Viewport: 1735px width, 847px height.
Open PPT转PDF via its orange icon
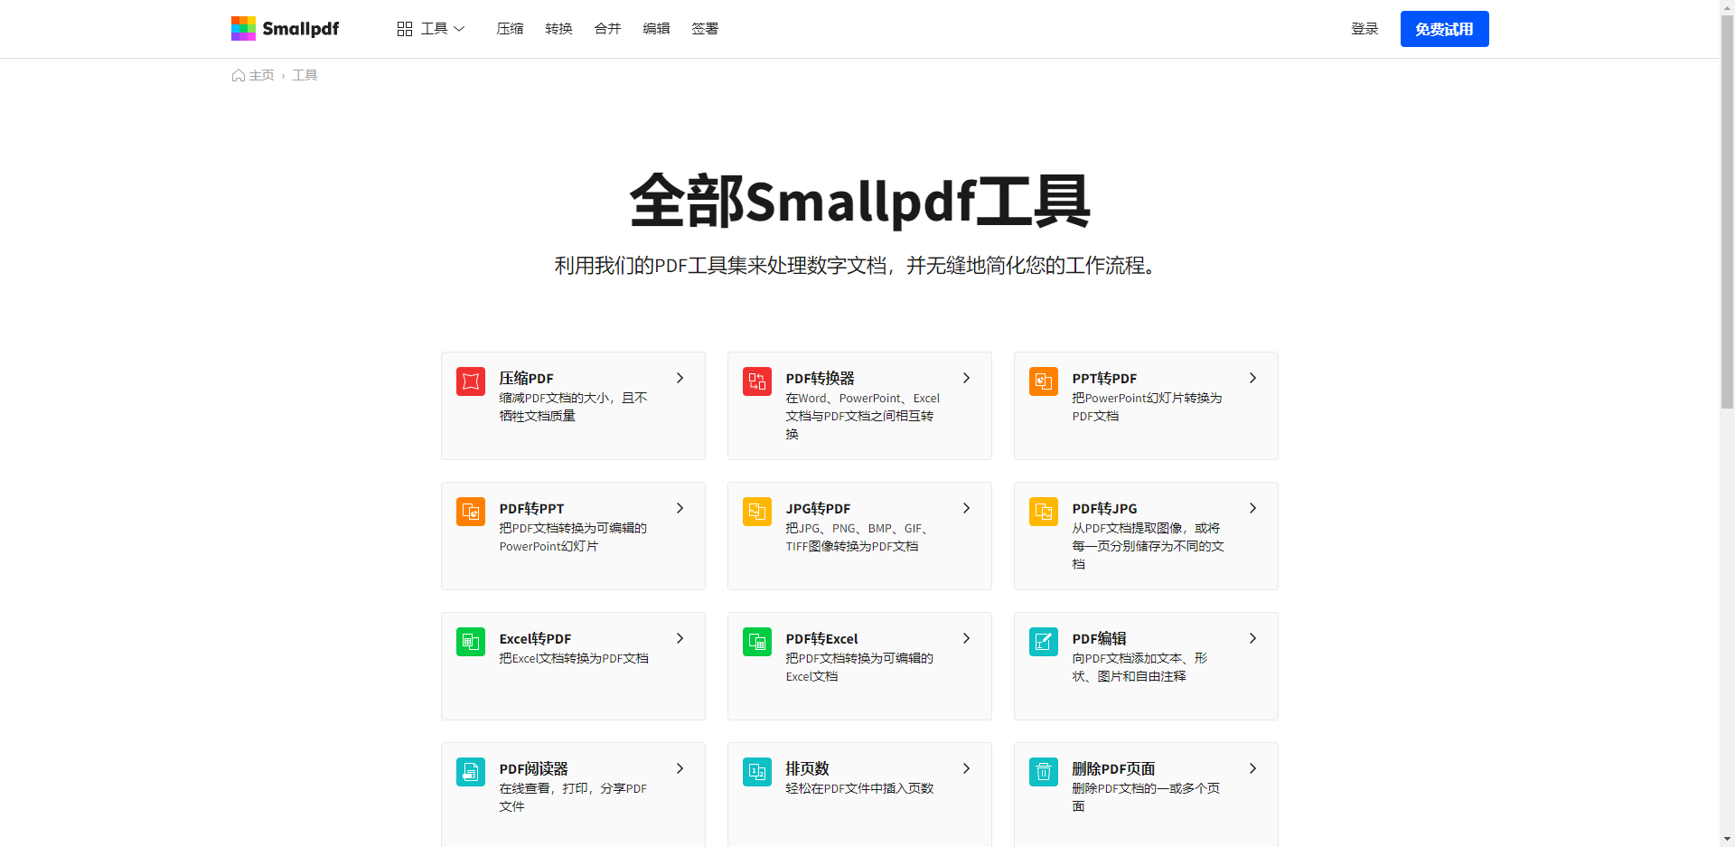coord(1043,381)
